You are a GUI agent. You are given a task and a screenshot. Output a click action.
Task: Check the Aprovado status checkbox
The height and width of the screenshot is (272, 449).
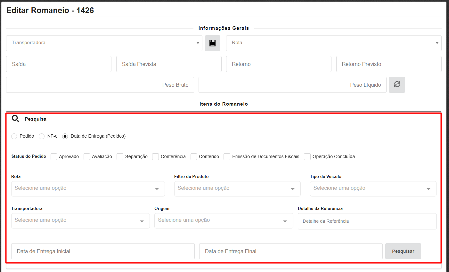(54, 156)
